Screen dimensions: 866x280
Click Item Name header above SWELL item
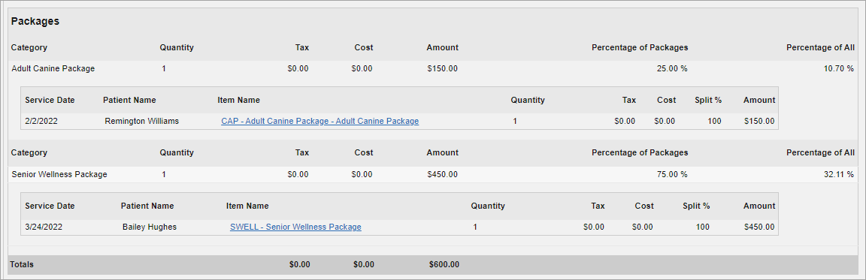(x=247, y=206)
